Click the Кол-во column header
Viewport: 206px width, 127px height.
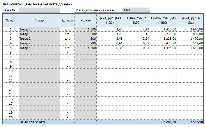(x=86, y=20)
